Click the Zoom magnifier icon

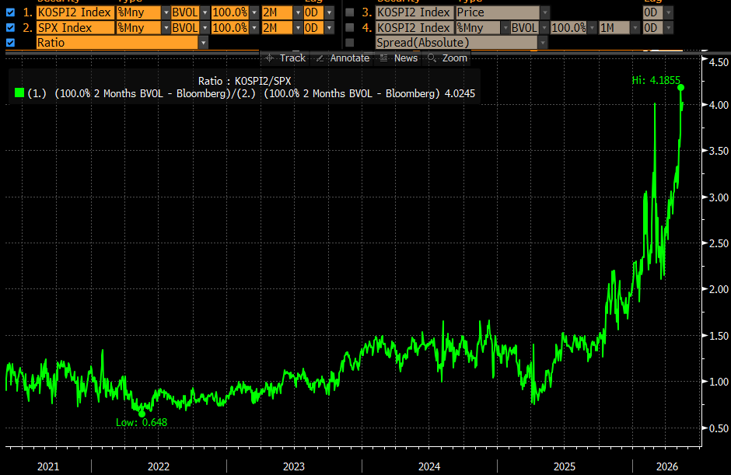point(432,58)
